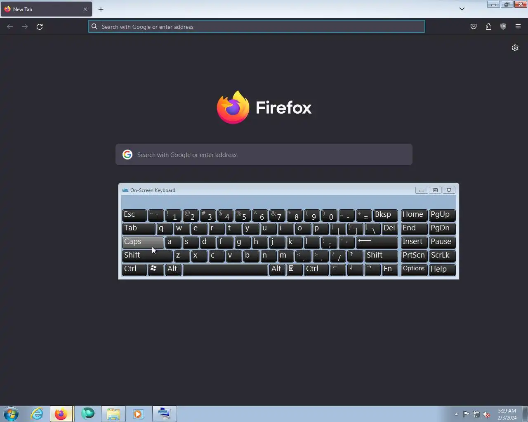Click the tilde backtick key

[x=156, y=215]
